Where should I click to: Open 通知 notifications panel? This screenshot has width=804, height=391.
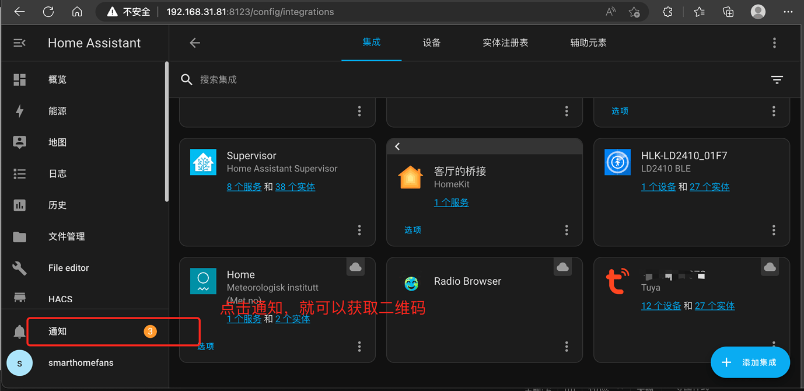(x=57, y=331)
